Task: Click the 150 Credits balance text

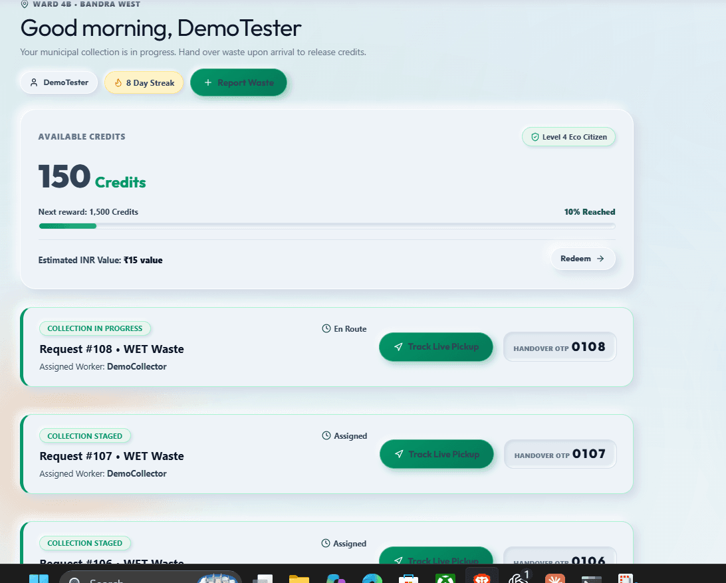Action: click(92, 176)
